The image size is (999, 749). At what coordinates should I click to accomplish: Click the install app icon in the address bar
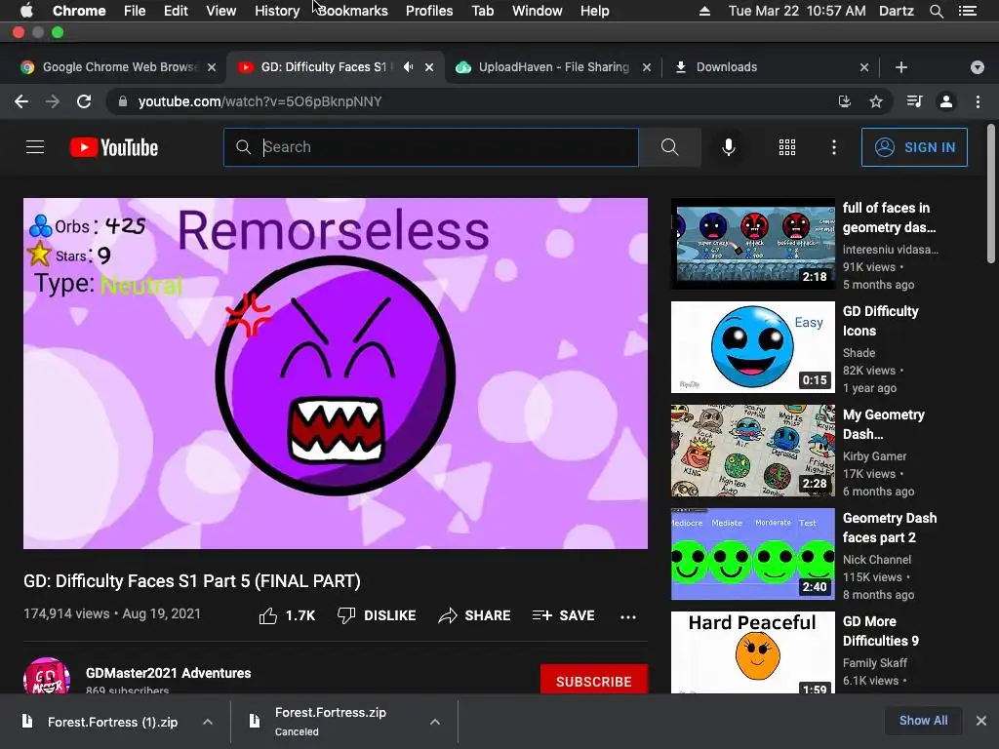coord(844,101)
